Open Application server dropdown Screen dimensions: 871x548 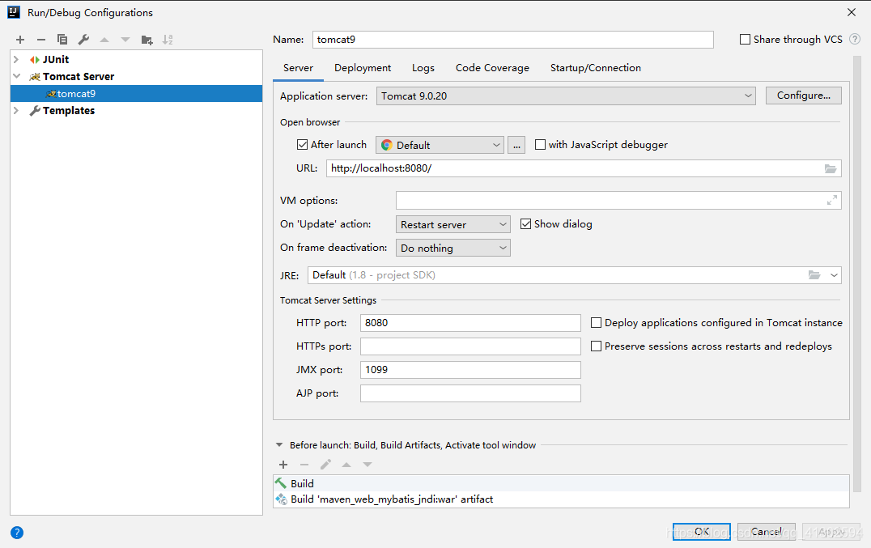click(x=566, y=96)
